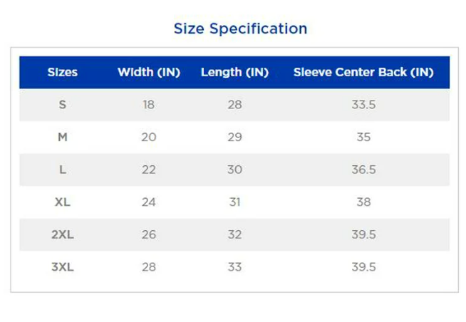The width and height of the screenshot is (466, 322).
Task: Click width value 28 for size 3XL
Action: (148, 267)
